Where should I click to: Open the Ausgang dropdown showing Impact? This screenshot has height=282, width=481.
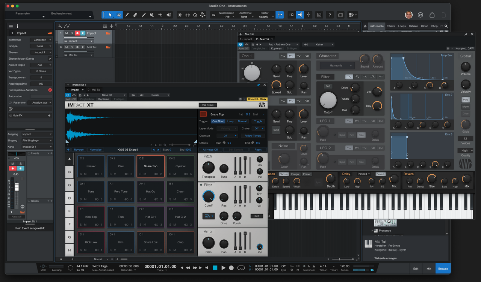(x=37, y=134)
